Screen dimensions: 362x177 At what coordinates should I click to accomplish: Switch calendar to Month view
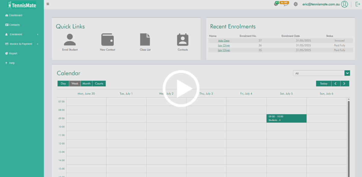[x=86, y=84]
